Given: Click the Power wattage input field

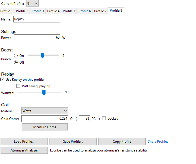Looking at the screenshot, I should (37, 38).
